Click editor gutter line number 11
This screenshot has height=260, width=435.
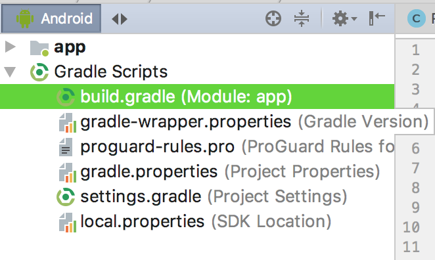tap(411, 247)
